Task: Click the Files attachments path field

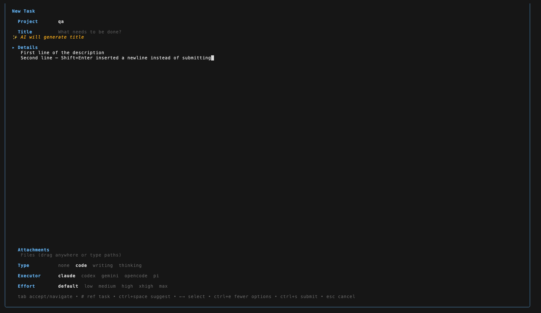Action: pos(71,255)
